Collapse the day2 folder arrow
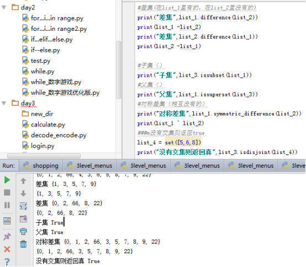Image resolution: width=306 pixels, height=267 pixels. point(4,7)
